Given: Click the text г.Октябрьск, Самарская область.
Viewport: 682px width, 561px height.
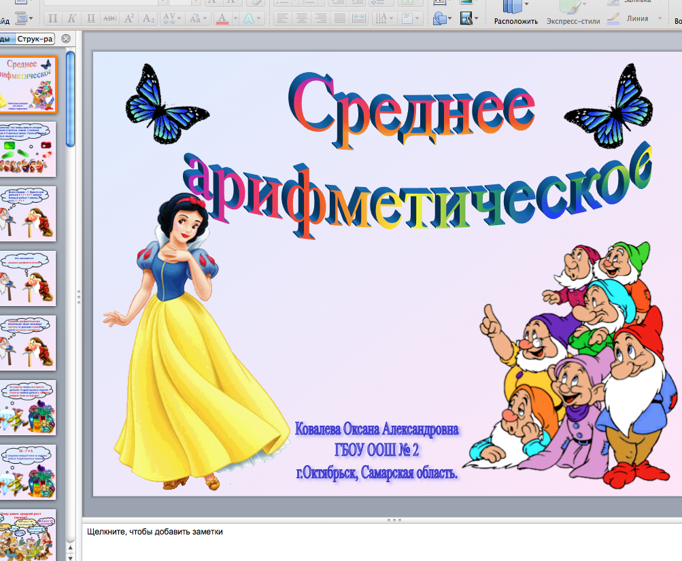Looking at the screenshot, I should click(x=377, y=473).
